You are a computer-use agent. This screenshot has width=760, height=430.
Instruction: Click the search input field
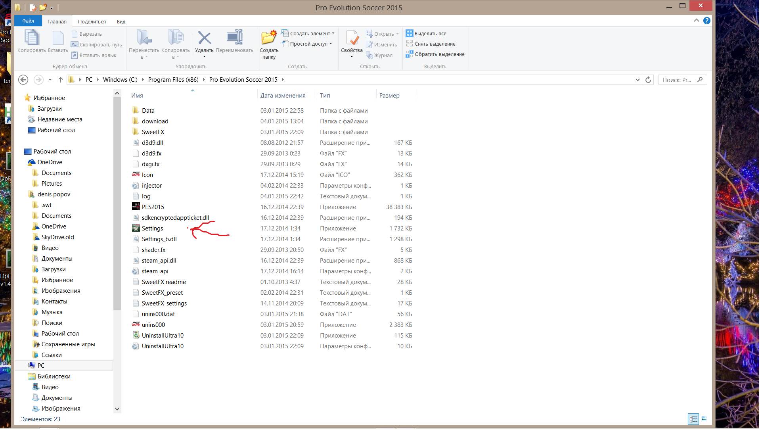pyautogui.click(x=677, y=80)
